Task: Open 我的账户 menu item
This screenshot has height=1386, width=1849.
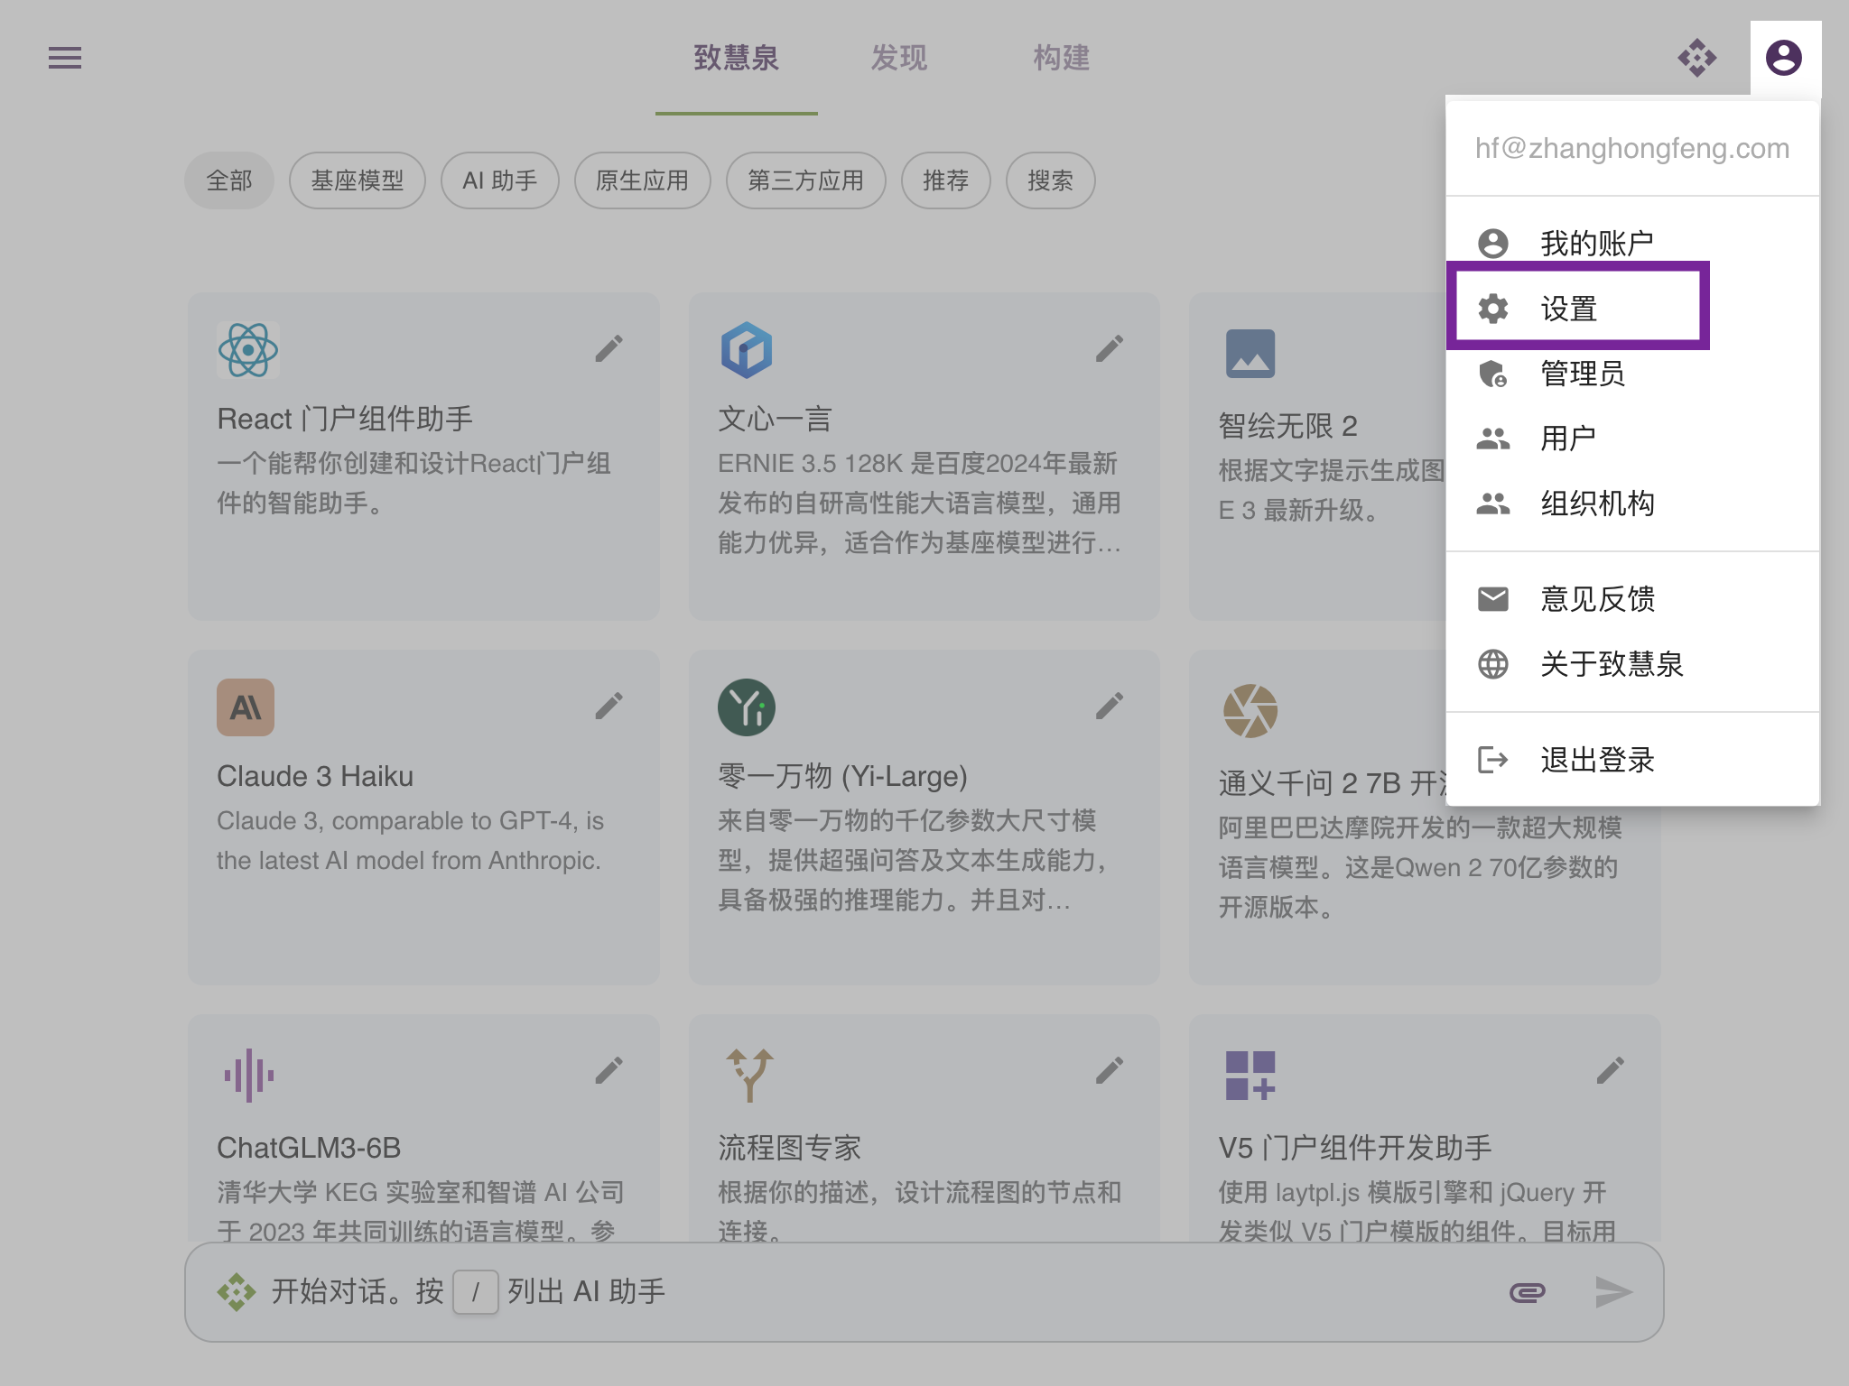Action: tap(1632, 243)
